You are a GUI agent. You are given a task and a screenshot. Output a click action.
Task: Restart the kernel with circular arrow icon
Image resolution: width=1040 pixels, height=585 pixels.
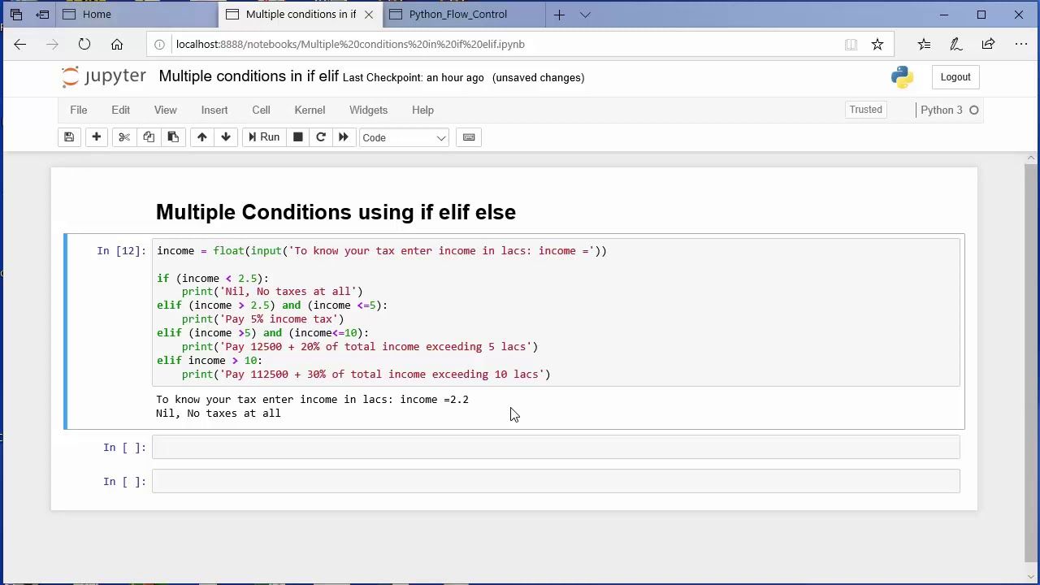coord(321,137)
